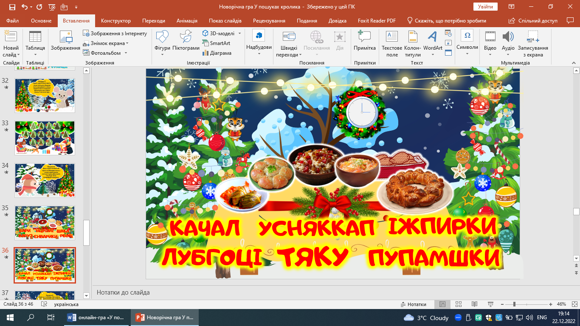
Task: Insert Відео video
Action: (x=490, y=42)
